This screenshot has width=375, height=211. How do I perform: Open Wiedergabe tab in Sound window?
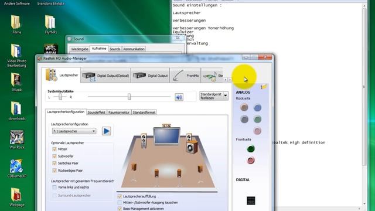pos(80,49)
